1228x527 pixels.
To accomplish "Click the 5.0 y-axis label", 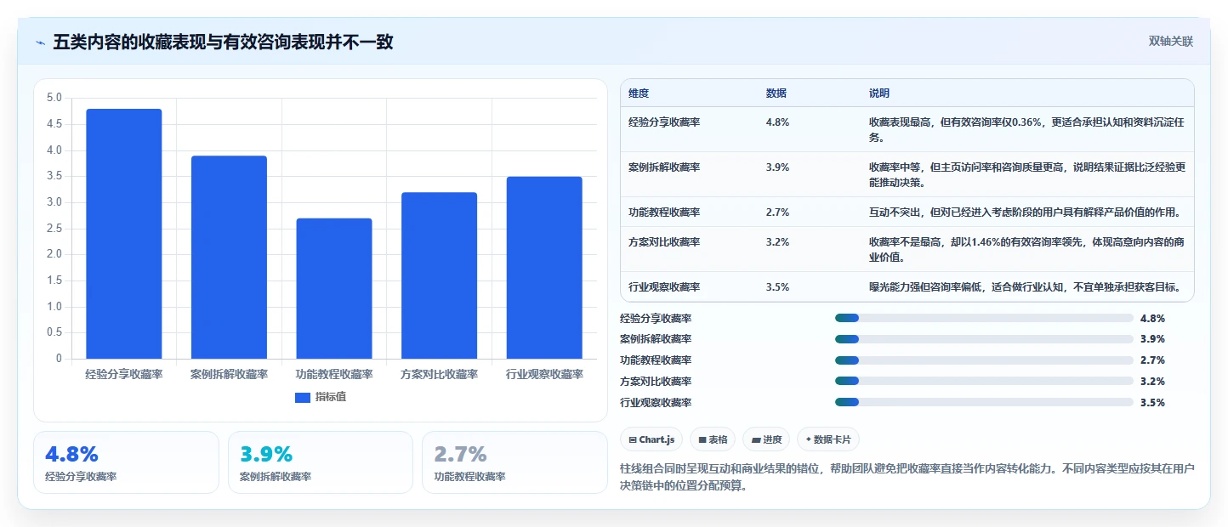I will click(x=54, y=99).
